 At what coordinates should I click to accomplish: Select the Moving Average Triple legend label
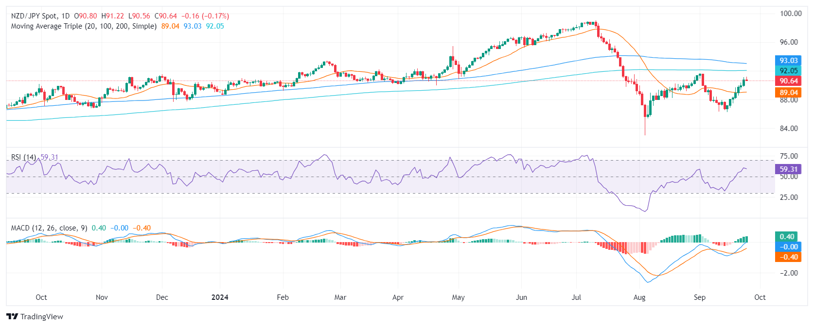coord(84,26)
